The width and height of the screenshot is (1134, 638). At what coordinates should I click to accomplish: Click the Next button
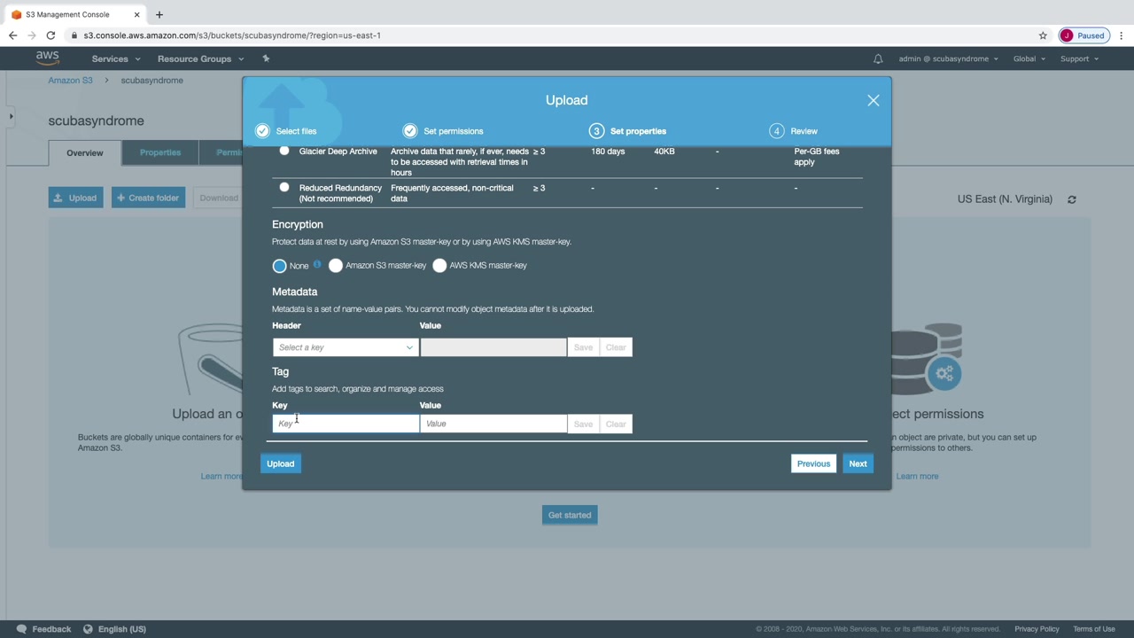[858, 463]
